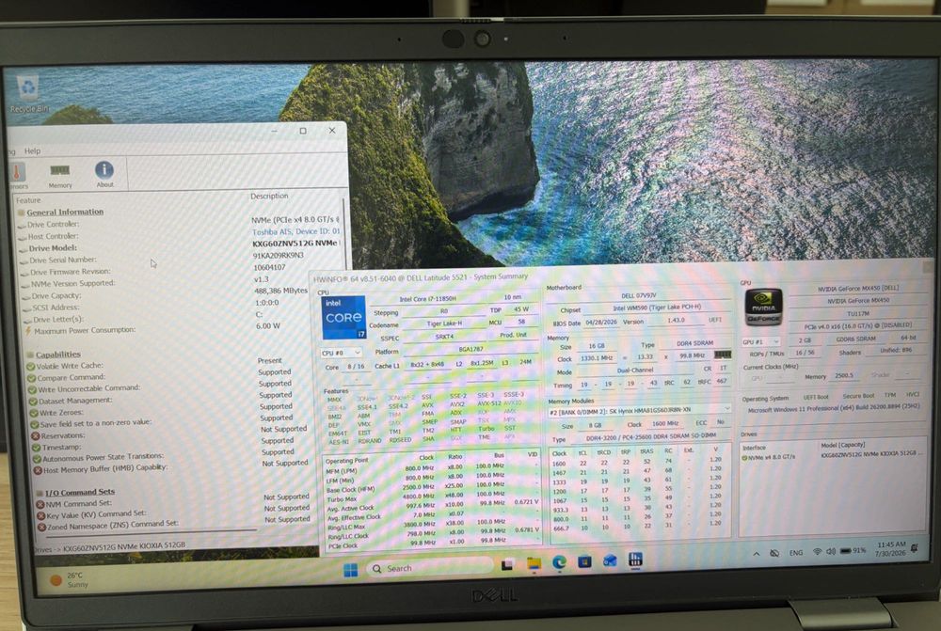Open the Outlook mail icon on taskbar
The image size is (941, 631).
[610, 560]
